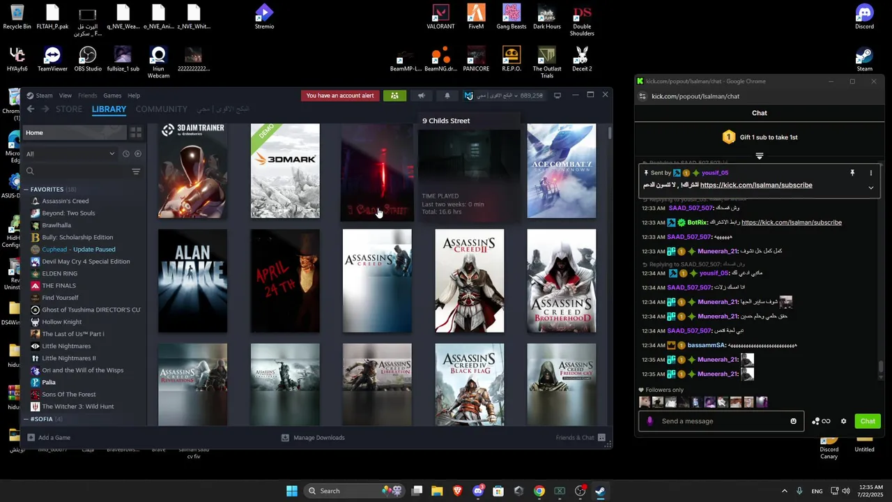This screenshot has width=892, height=502.
Task: Select Cuphead - Update Paused entry
Action: (x=78, y=249)
